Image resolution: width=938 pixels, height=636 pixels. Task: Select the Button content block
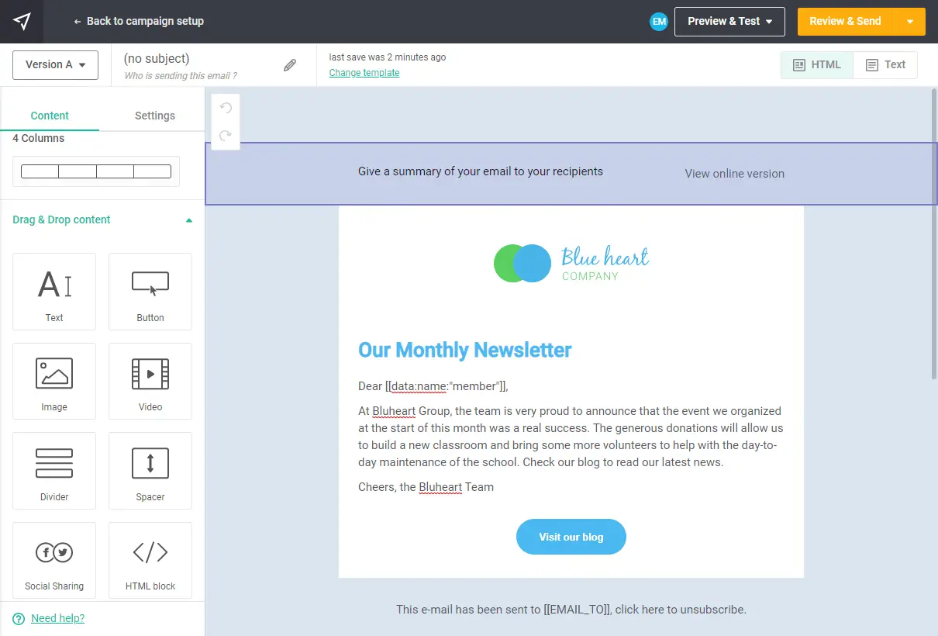tap(150, 292)
